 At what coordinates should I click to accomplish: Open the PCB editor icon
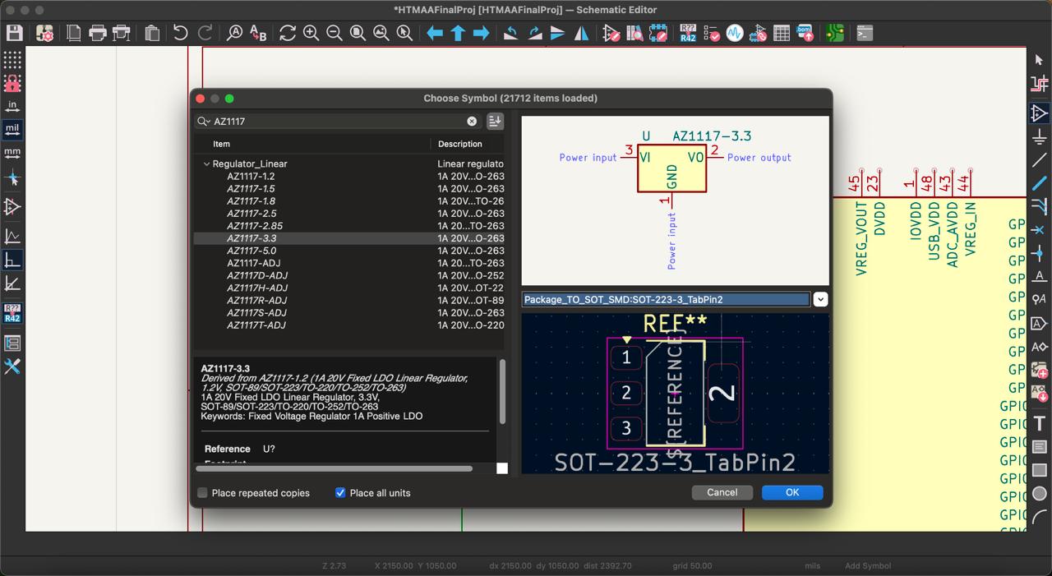pyautogui.click(x=835, y=33)
